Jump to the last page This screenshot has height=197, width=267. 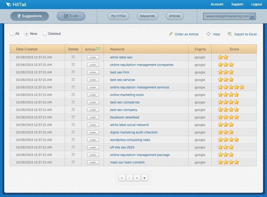145,178
